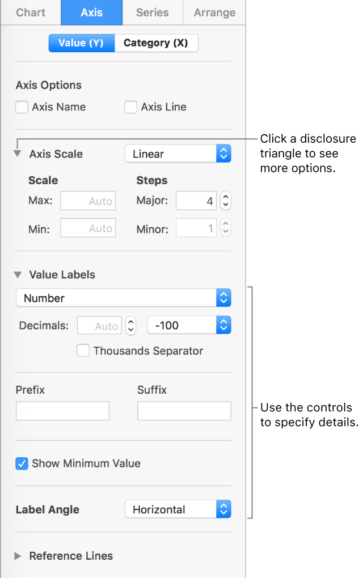Select the Category (X) button
363x579 pixels.
[156, 42]
